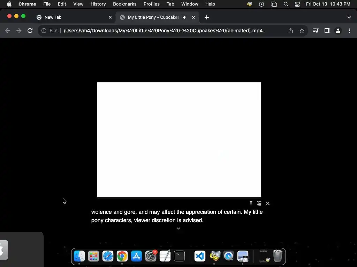Image resolution: width=357 pixels, height=267 pixels.
Task: Open a new browser tab with plus button
Action: pyautogui.click(x=206, y=17)
